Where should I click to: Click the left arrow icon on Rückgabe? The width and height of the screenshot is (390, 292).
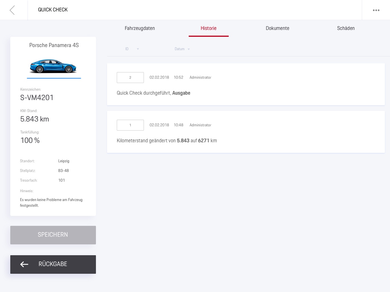[24, 264]
